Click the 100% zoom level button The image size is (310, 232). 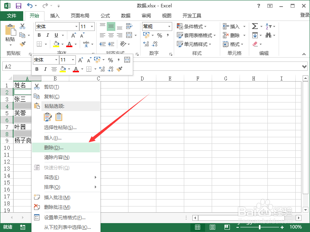296,227
